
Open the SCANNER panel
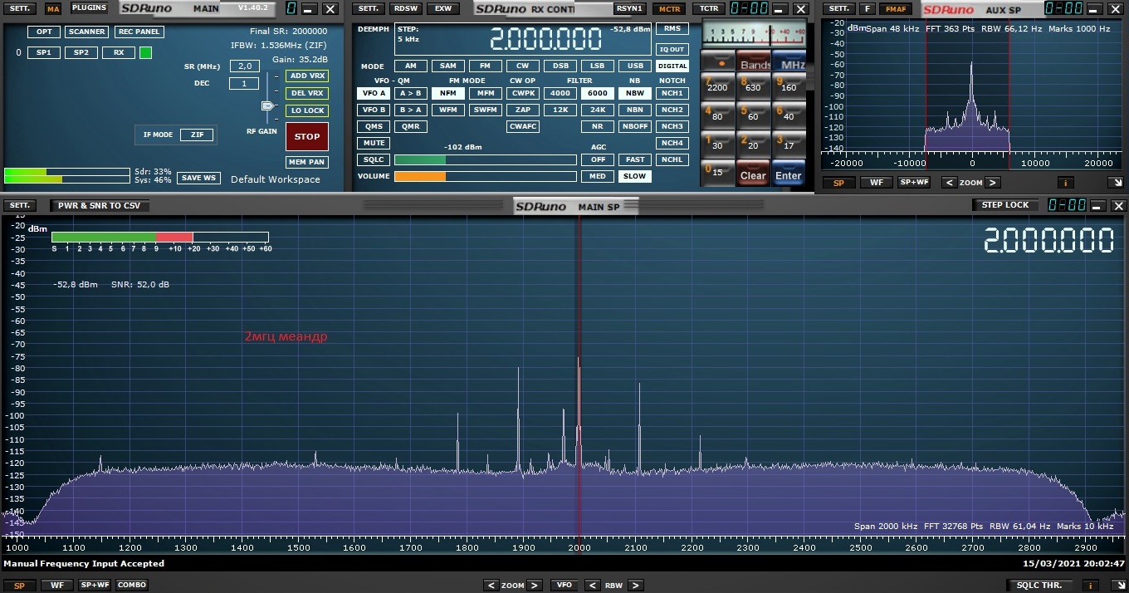click(87, 32)
